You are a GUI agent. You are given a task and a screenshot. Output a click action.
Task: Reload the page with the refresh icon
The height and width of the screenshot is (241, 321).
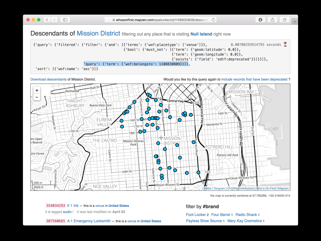(x=213, y=20)
